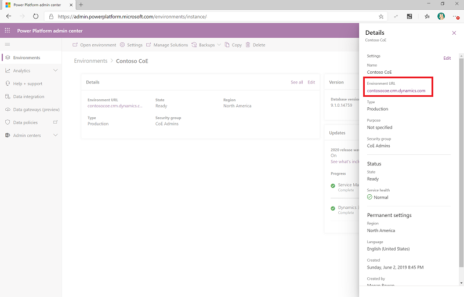Click the browser back arrow

(x=9, y=16)
